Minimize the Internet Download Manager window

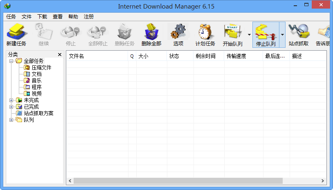coord(295,5)
